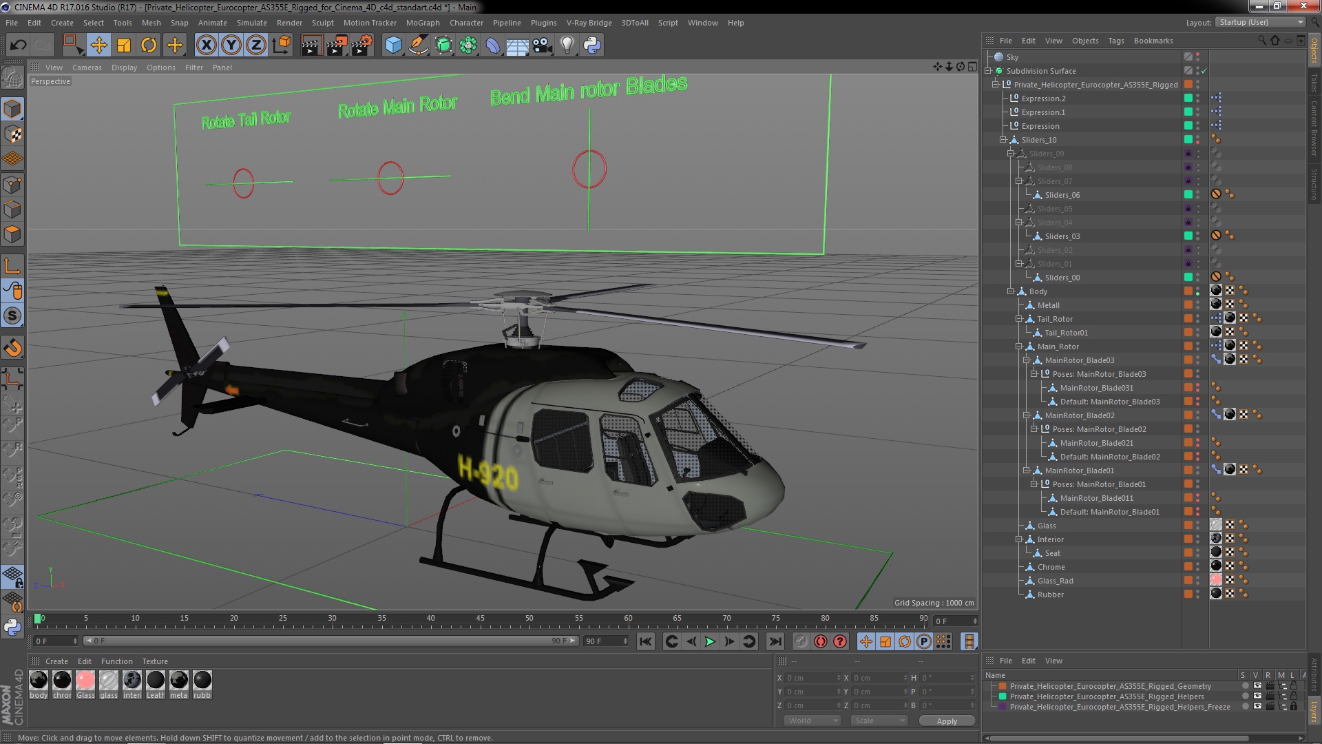Toggle X axis lock
The height and width of the screenshot is (744, 1322).
pyautogui.click(x=206, y=45)
